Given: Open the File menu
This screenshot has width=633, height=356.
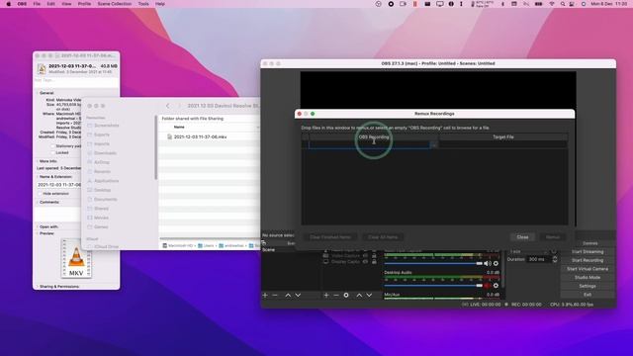Looking at the screenshot, I should [x=37, y=4].
